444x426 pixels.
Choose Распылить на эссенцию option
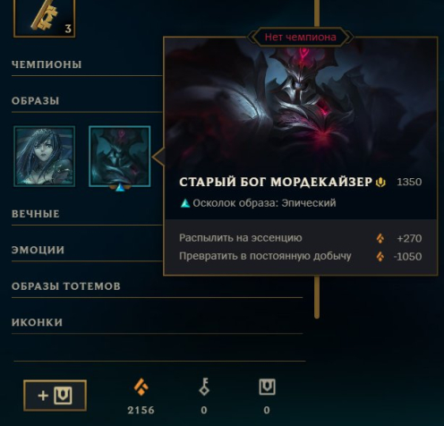[300, 238]
